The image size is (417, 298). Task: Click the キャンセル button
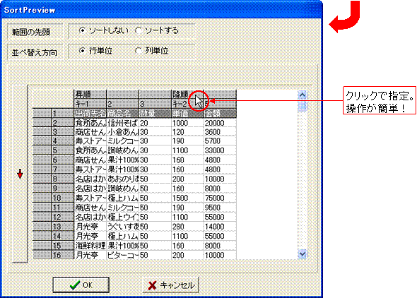click(x=171, y=285)
